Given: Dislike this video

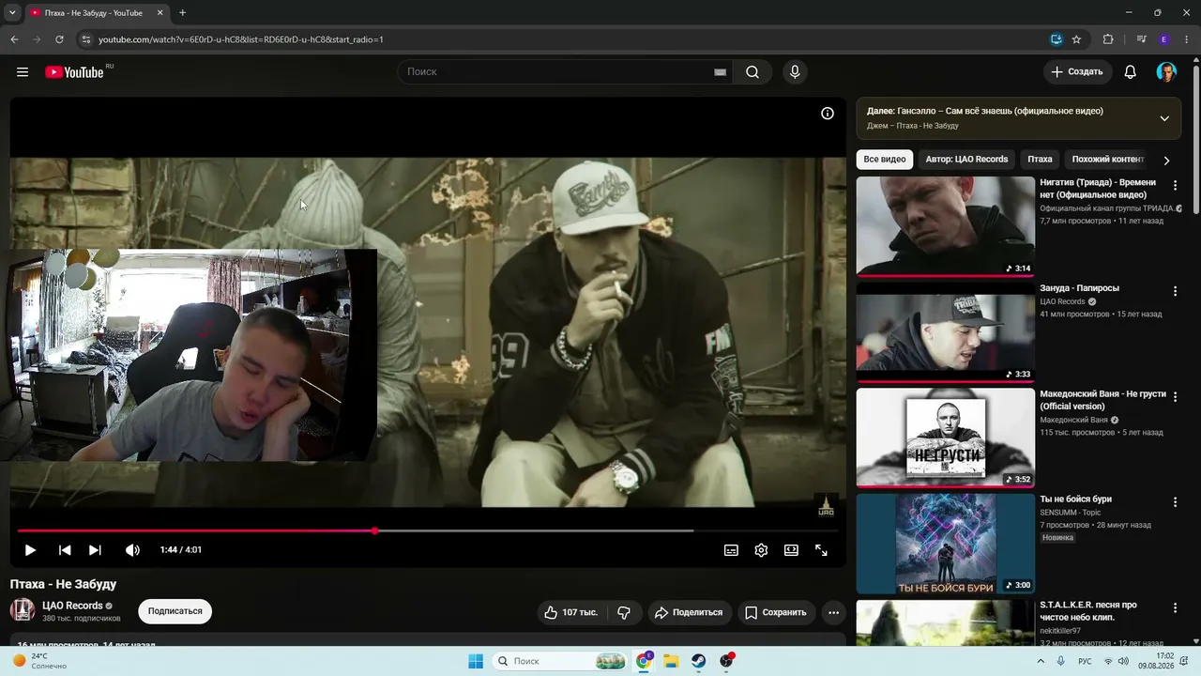Looking at the screenshot, I should 624,612.
